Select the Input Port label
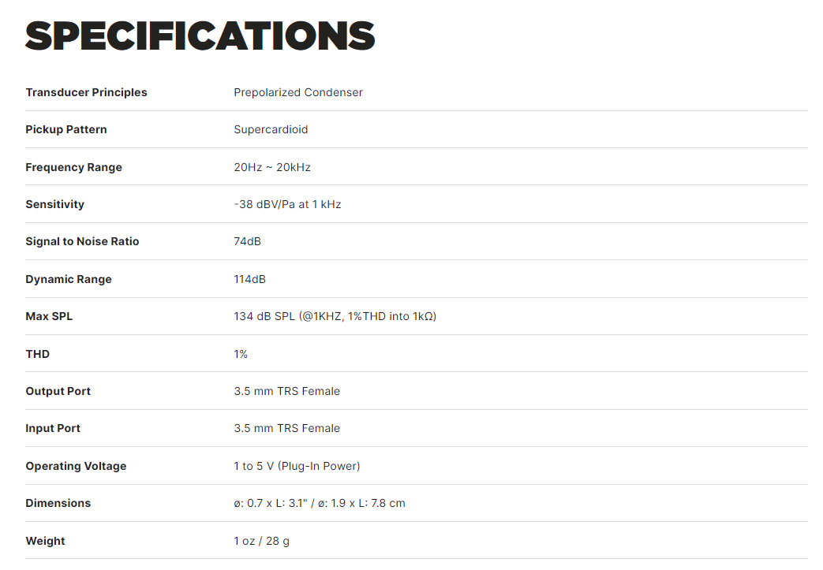This screenshot has height=570, width=823. click(x=53, y=428)
